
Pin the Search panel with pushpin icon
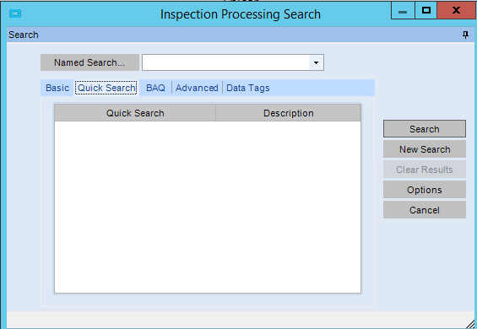(x=465, y=35)
